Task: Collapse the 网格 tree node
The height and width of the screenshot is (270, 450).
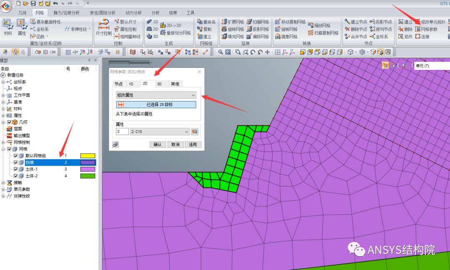Action: point(3,149)
